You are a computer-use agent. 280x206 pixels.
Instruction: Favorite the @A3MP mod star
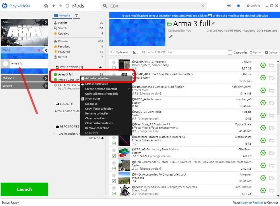[114, 62]
